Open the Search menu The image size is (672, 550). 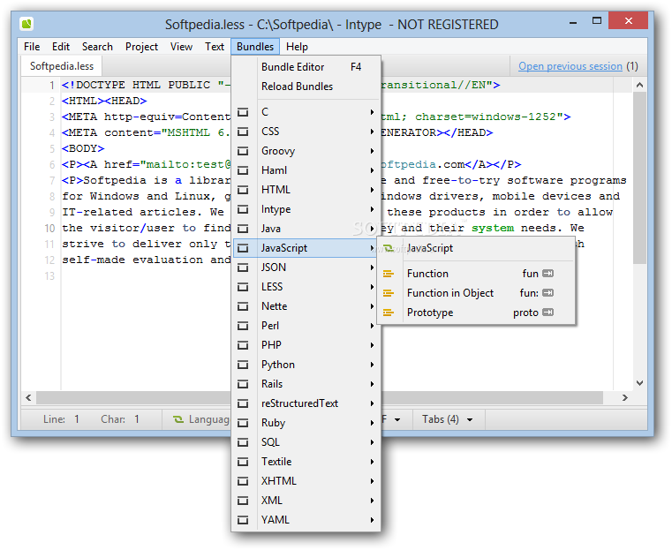(x=97, y=47)
